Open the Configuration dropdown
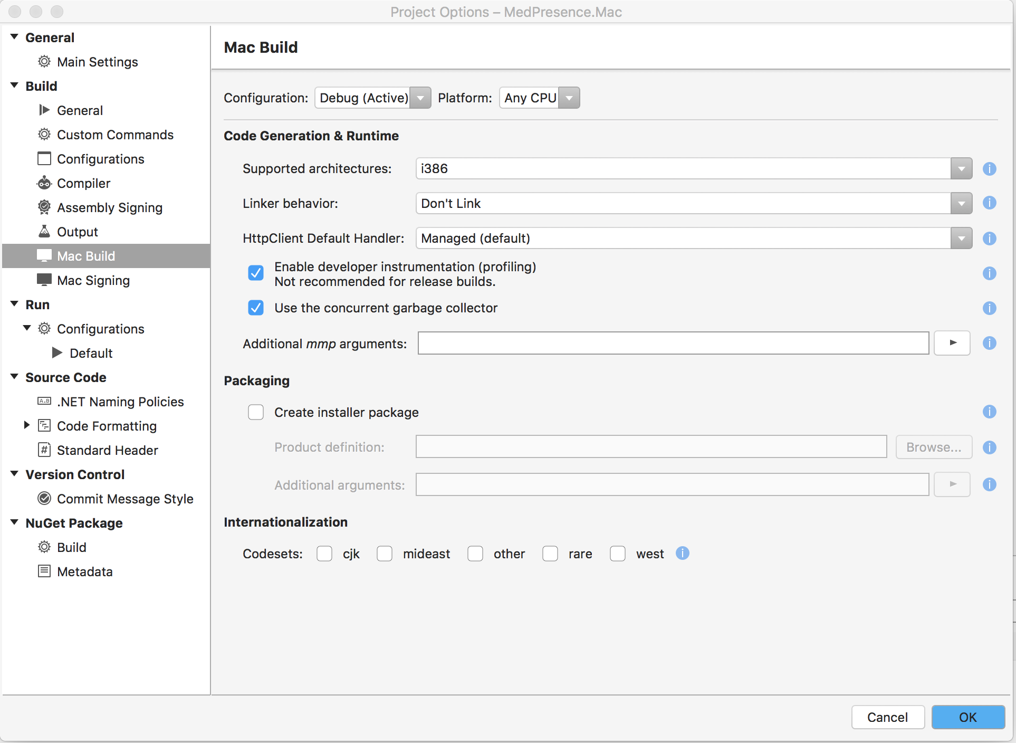This screenshot has height=743, width=1016. [373, 98]
